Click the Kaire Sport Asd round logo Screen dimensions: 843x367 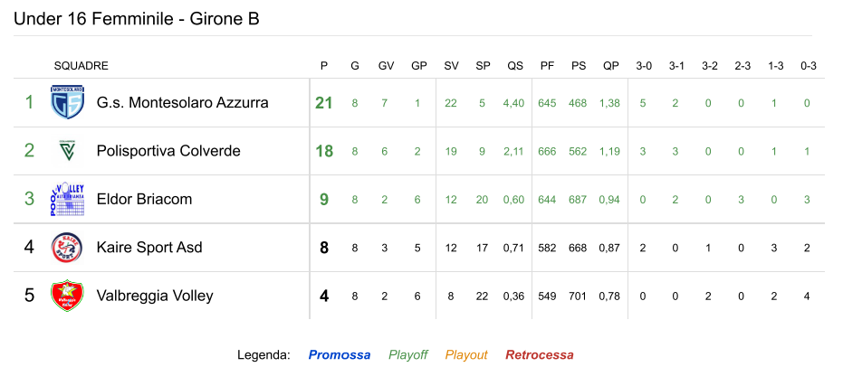tap(67, 248)
